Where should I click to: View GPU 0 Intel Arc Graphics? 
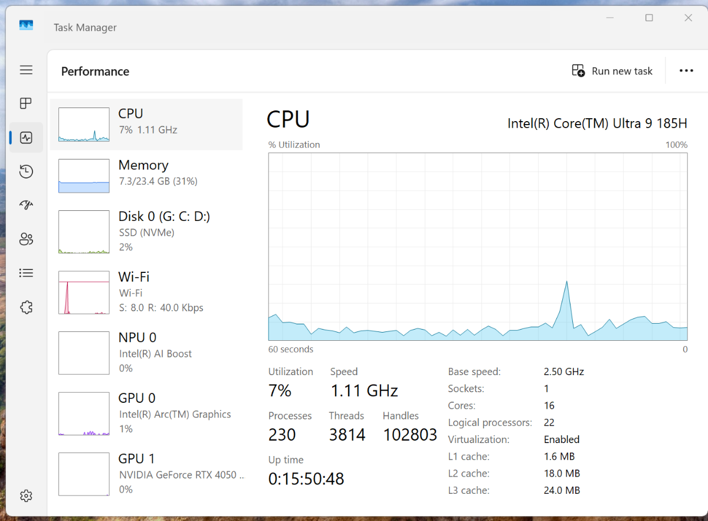146,413
